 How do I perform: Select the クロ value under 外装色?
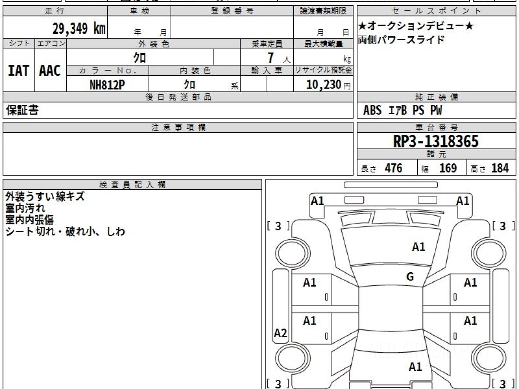tap(140, 57)
